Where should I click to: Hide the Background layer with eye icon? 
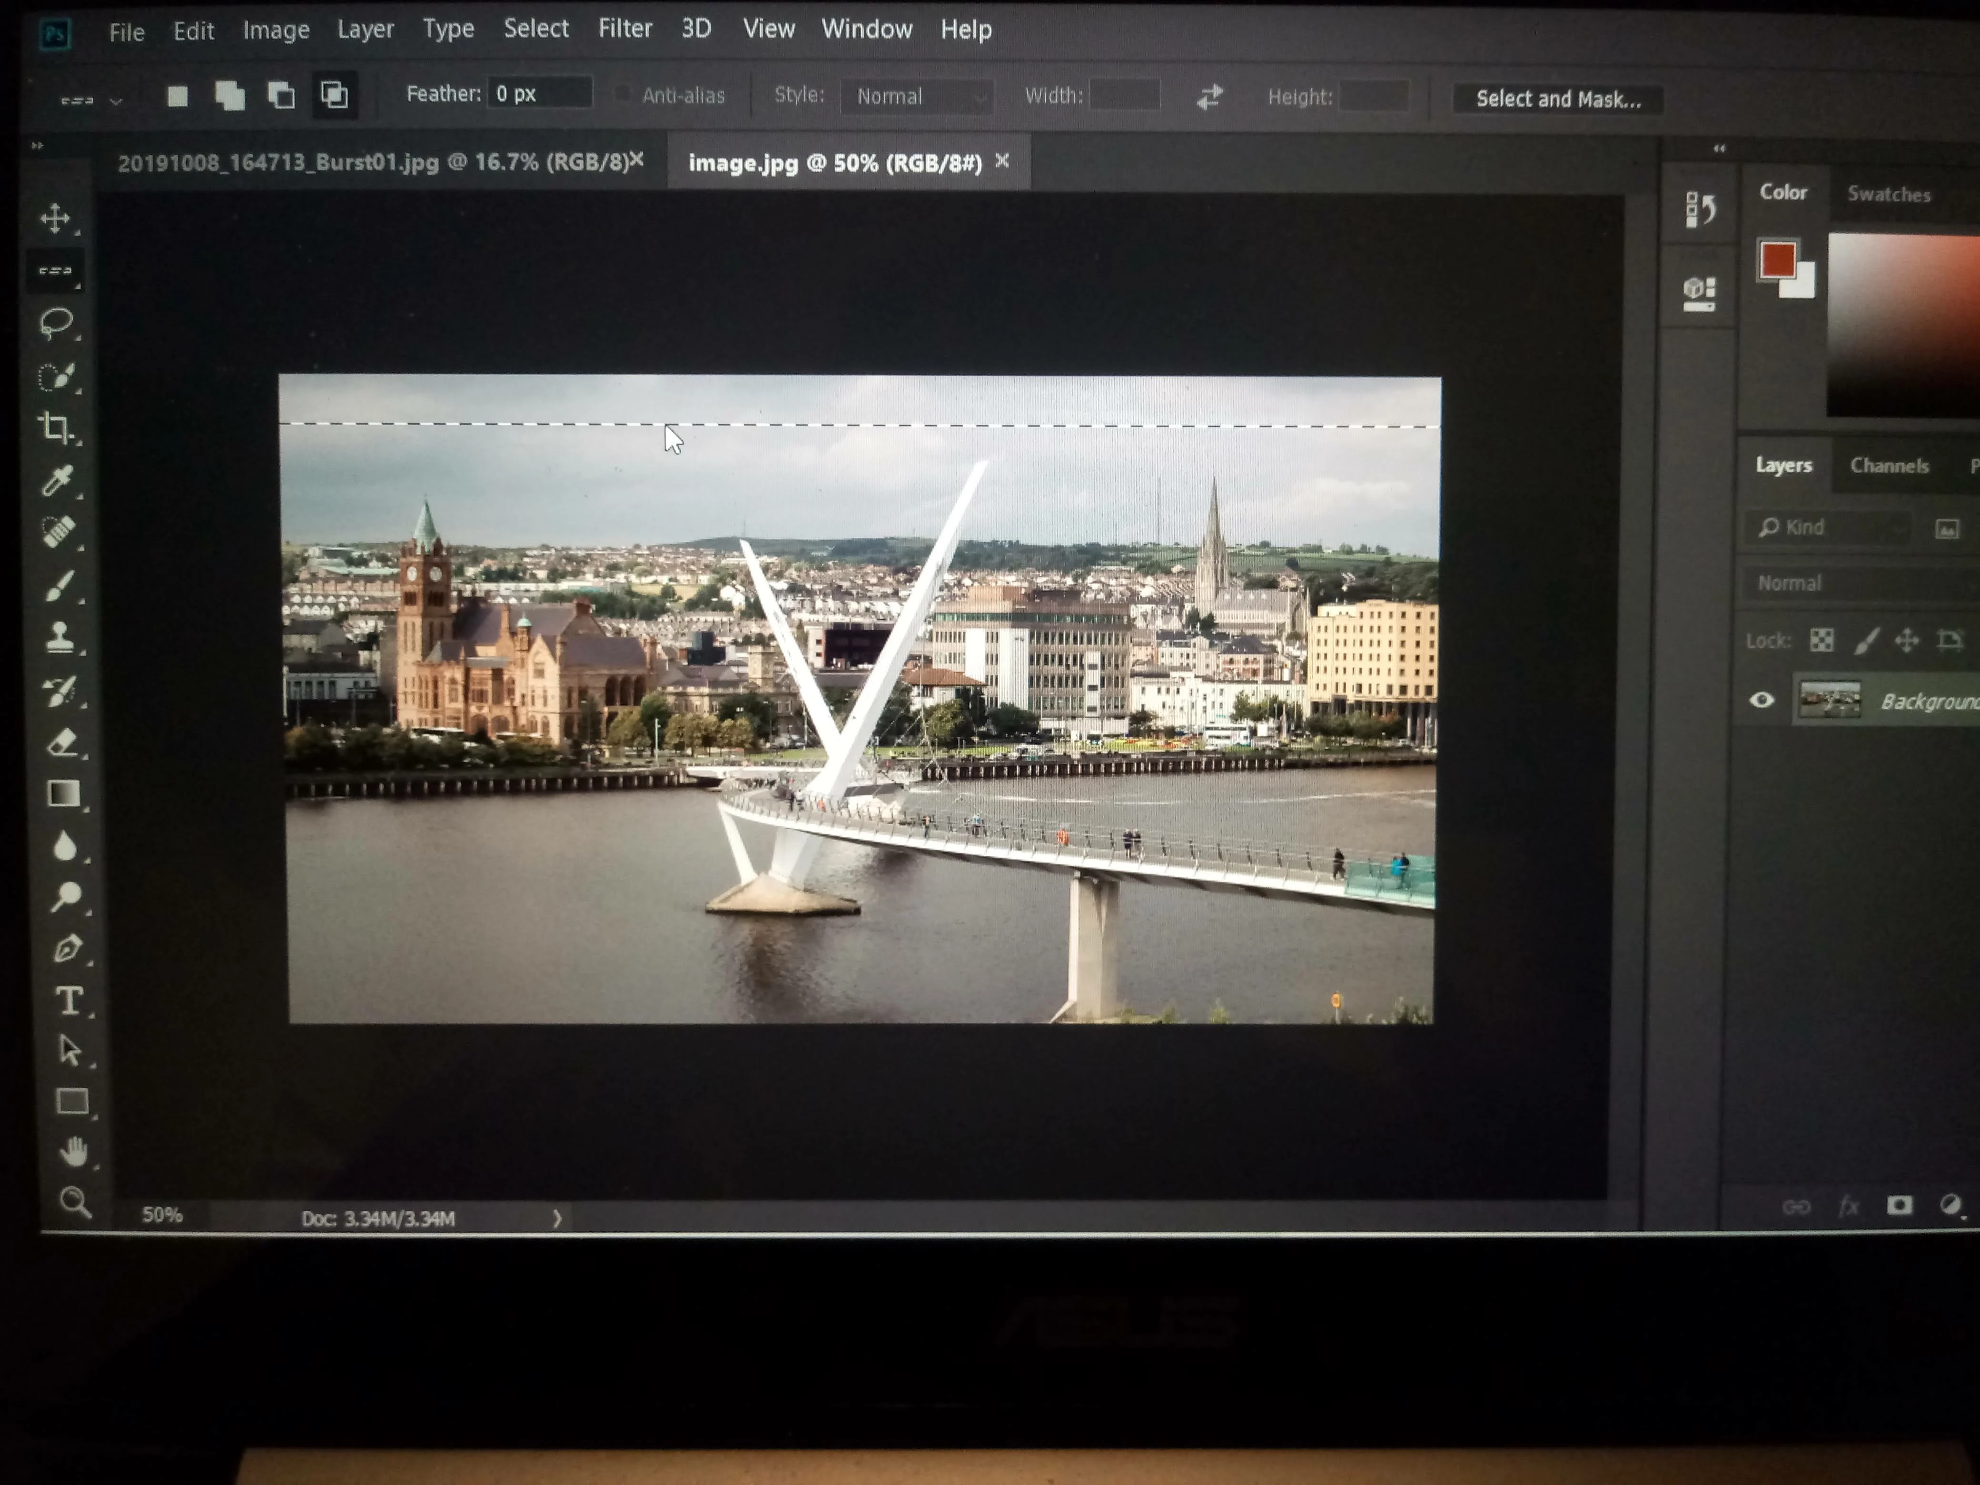[x=1762, y=700]
